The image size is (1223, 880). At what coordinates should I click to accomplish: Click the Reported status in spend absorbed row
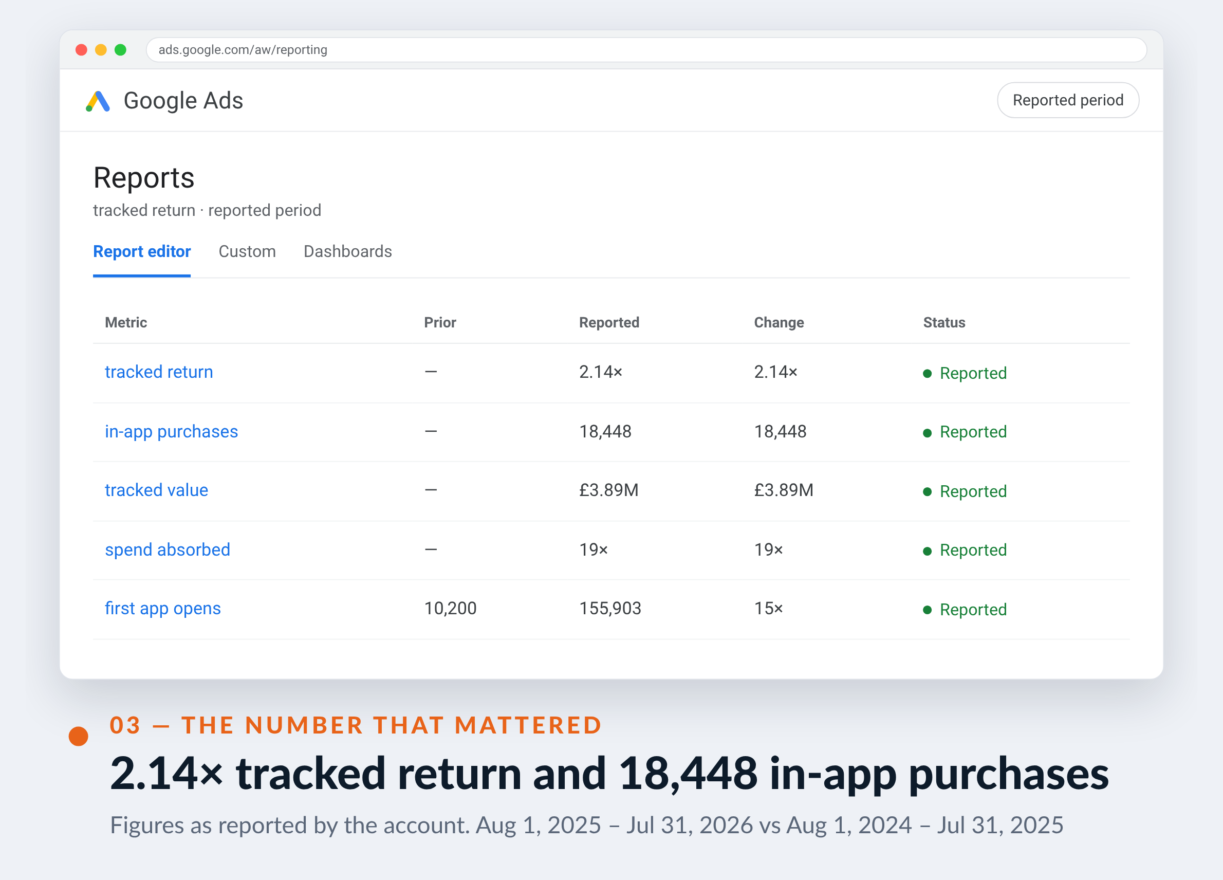click(965, 551)
